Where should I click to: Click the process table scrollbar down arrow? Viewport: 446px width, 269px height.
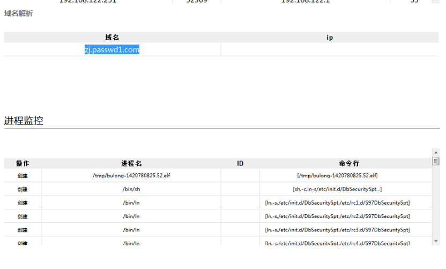click(x=436, y=241)
